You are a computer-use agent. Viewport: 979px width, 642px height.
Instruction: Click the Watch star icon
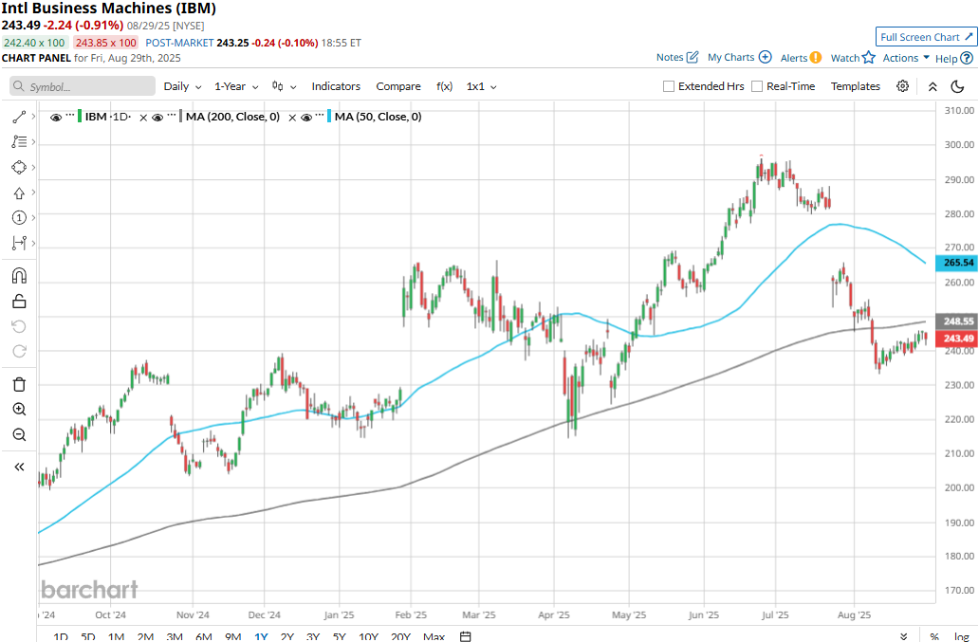(869, 58)
